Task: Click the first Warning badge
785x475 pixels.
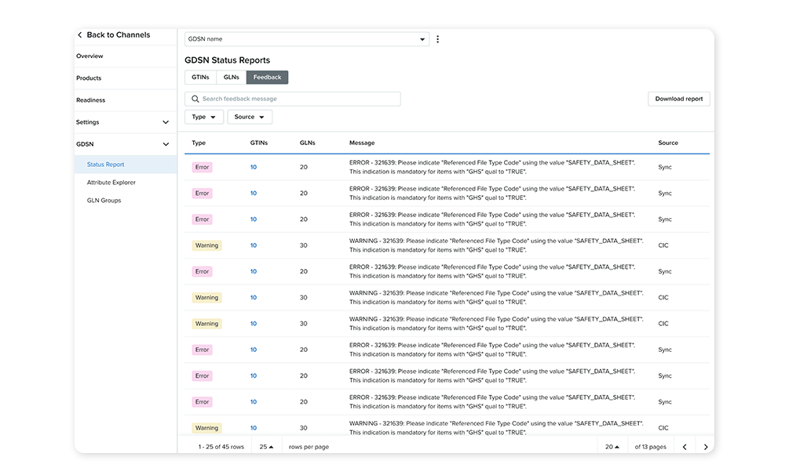Action: [206, 245]
